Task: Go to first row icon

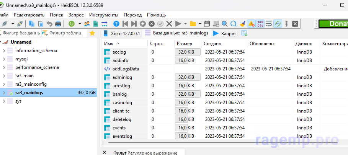Action: pos(125,23)
